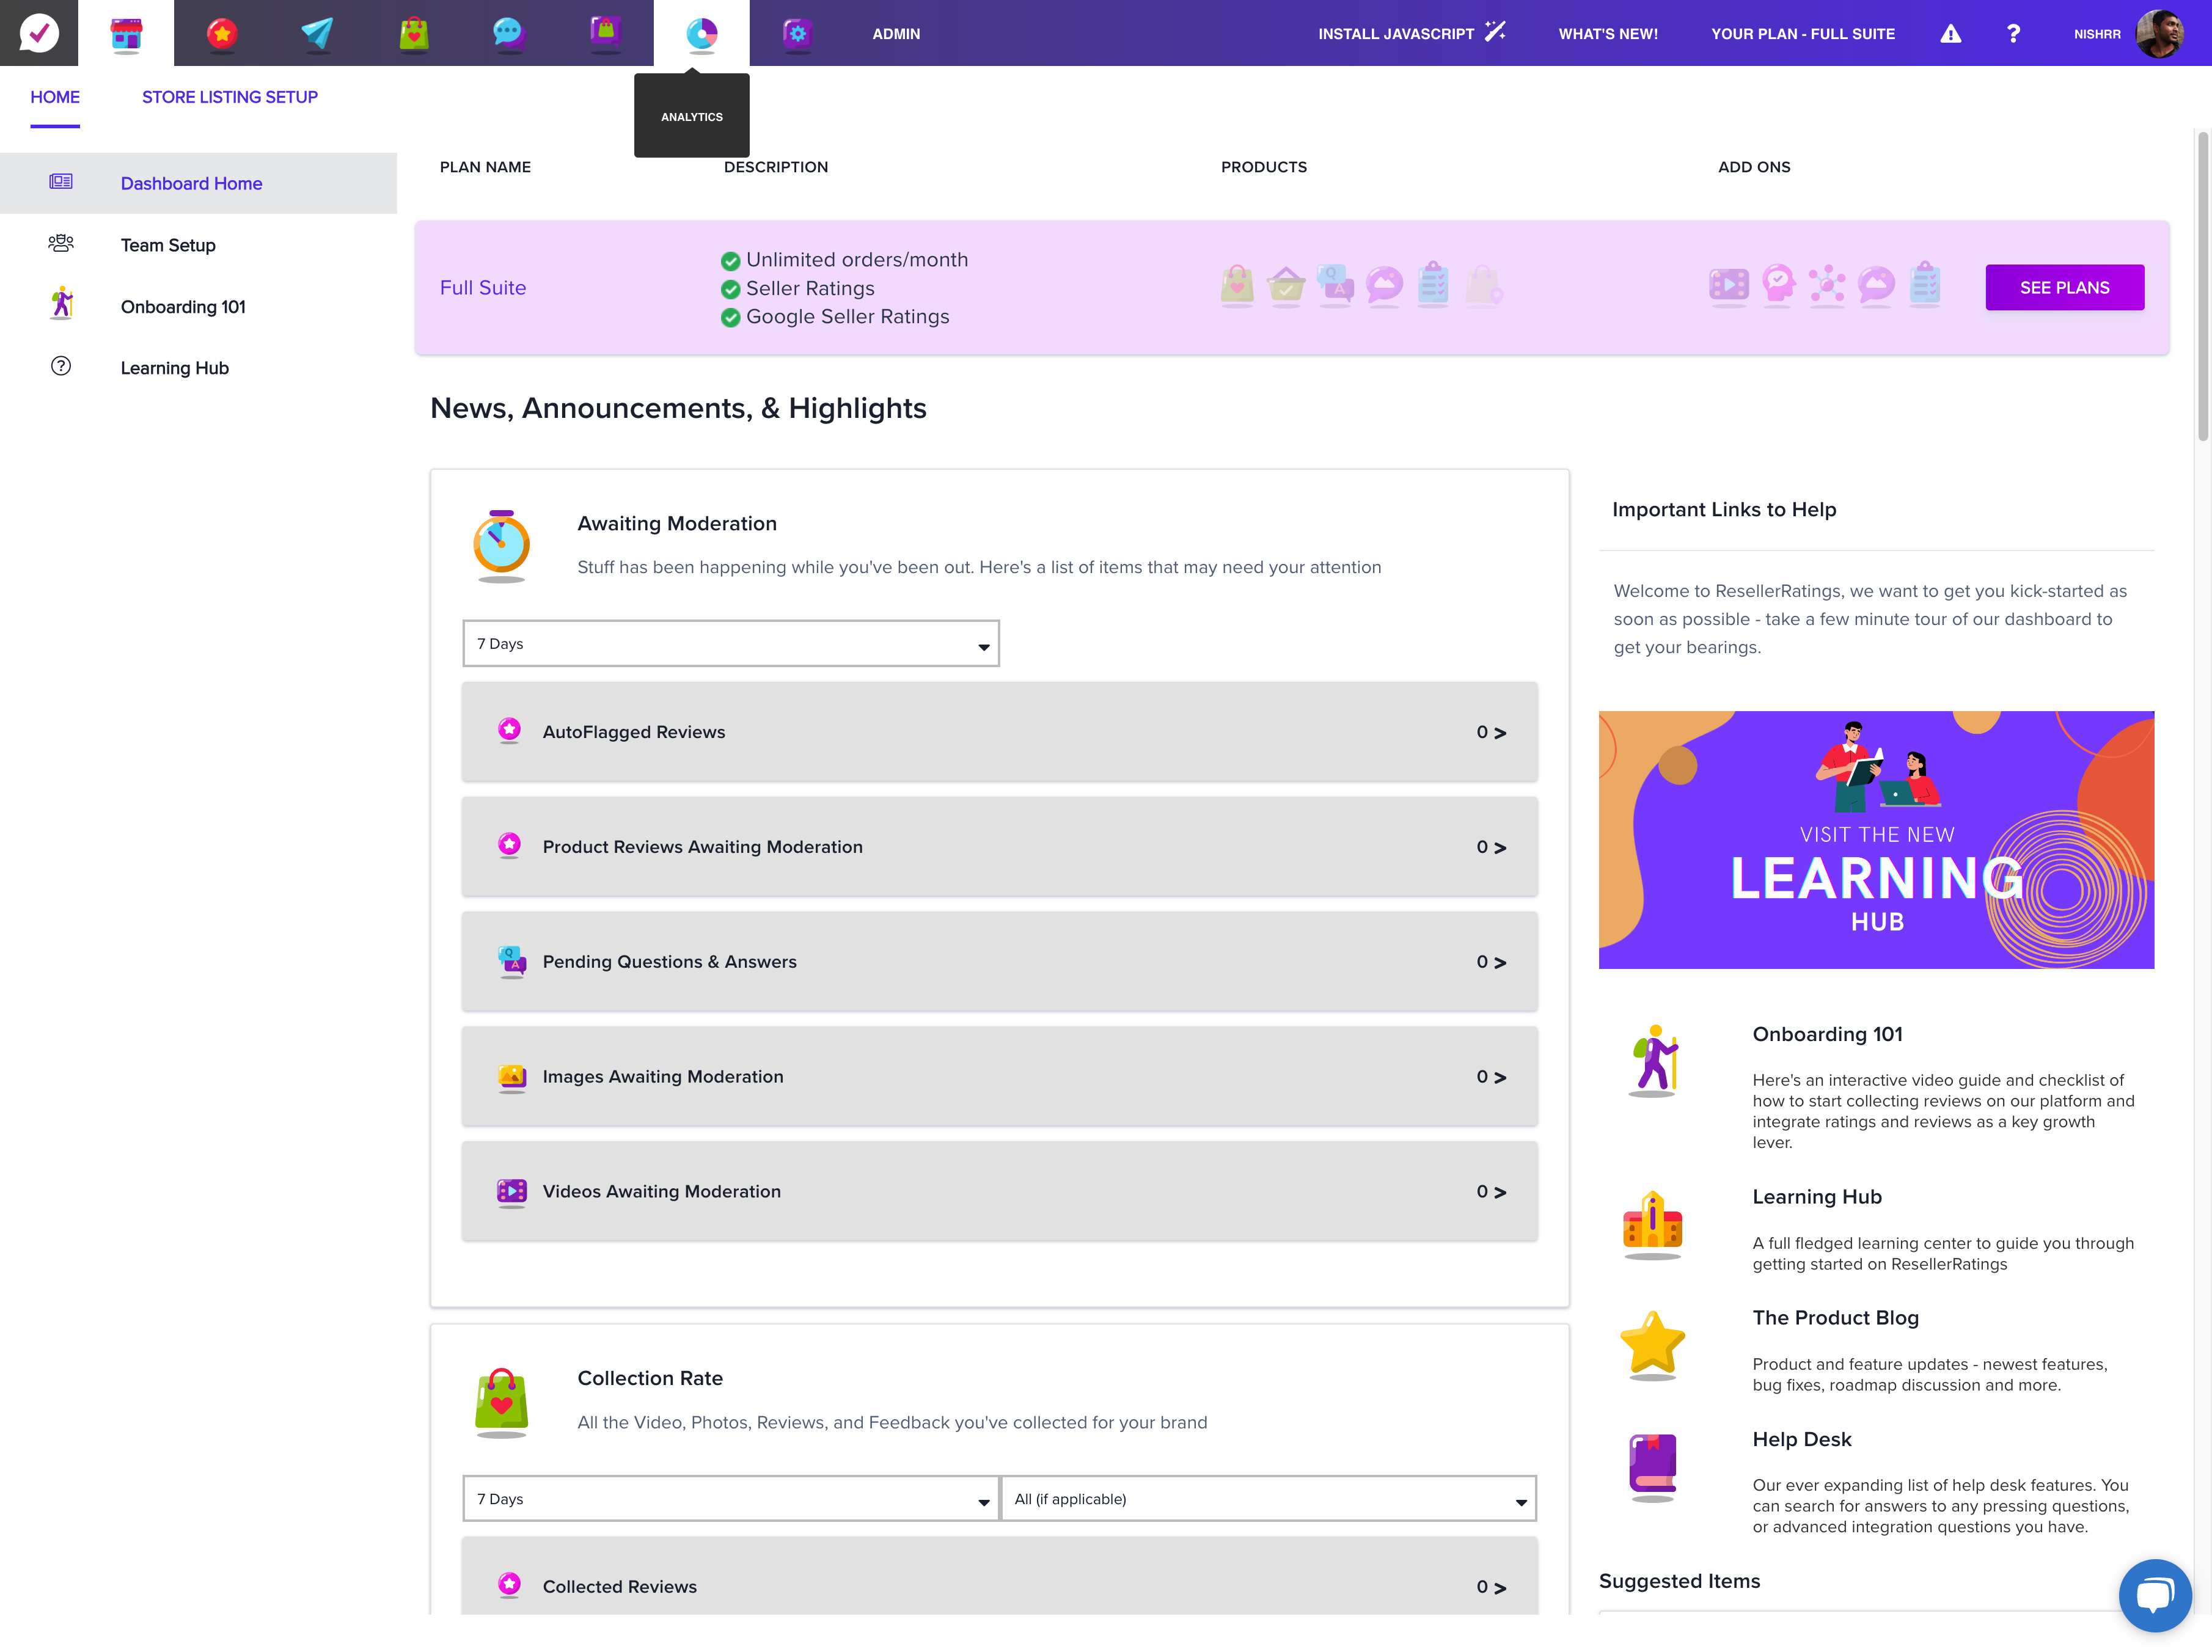Click the question mark help icon
2212x1652 pixels.
pyautogui.click(x=2013, y=34)
